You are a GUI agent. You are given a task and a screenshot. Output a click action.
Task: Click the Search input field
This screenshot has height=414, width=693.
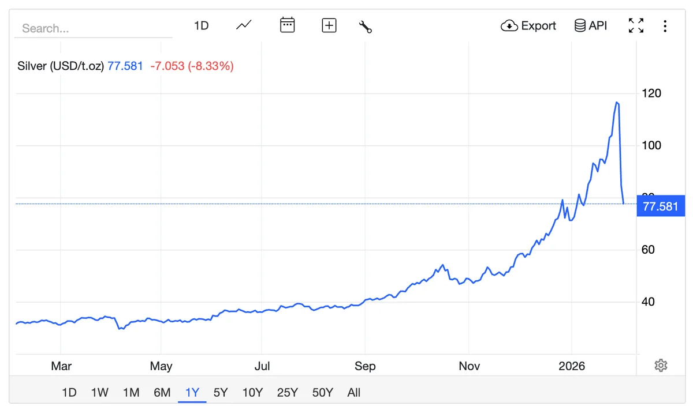click(x=94, y=28)
